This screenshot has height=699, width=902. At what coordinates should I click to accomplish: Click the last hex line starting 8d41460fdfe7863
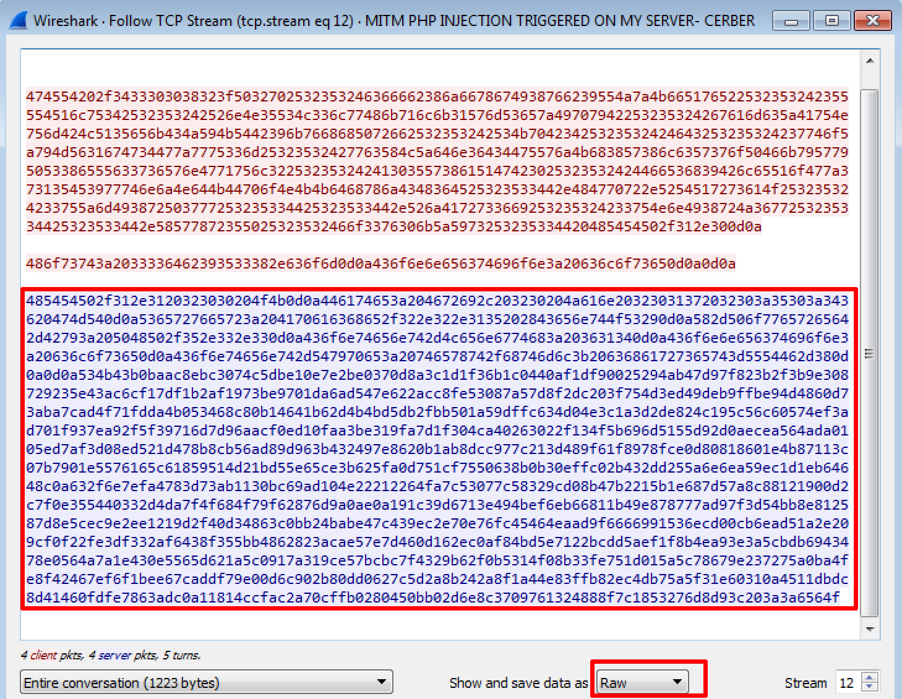pyautogui.click(x=433, y=598)
